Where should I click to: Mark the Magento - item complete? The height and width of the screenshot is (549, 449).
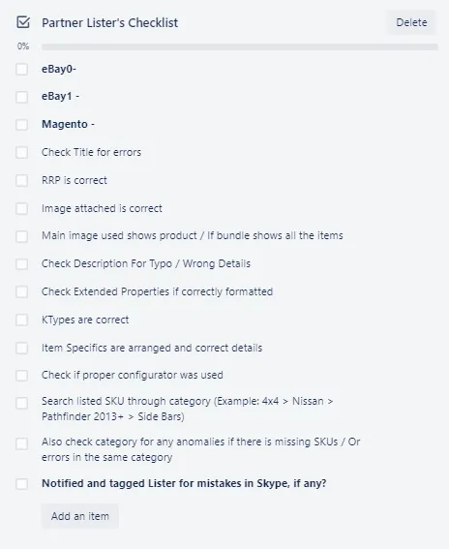click(x=21, y=124)
